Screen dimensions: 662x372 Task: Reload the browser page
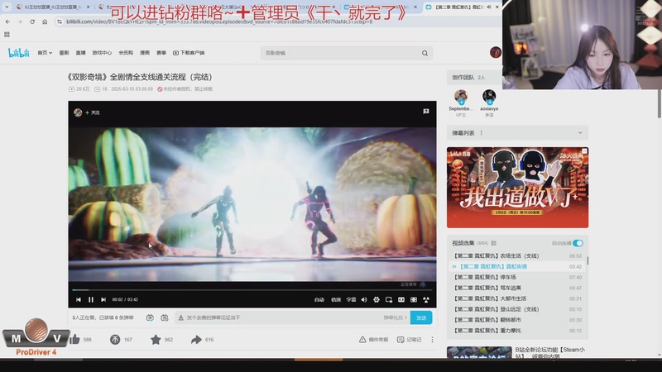pos(32,21)
